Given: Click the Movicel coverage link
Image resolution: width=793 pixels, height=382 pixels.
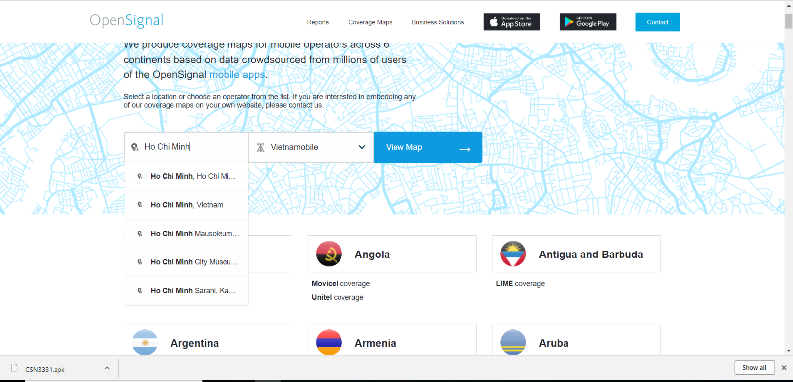Looking at the screenshot, I should [x=340, y=284].
